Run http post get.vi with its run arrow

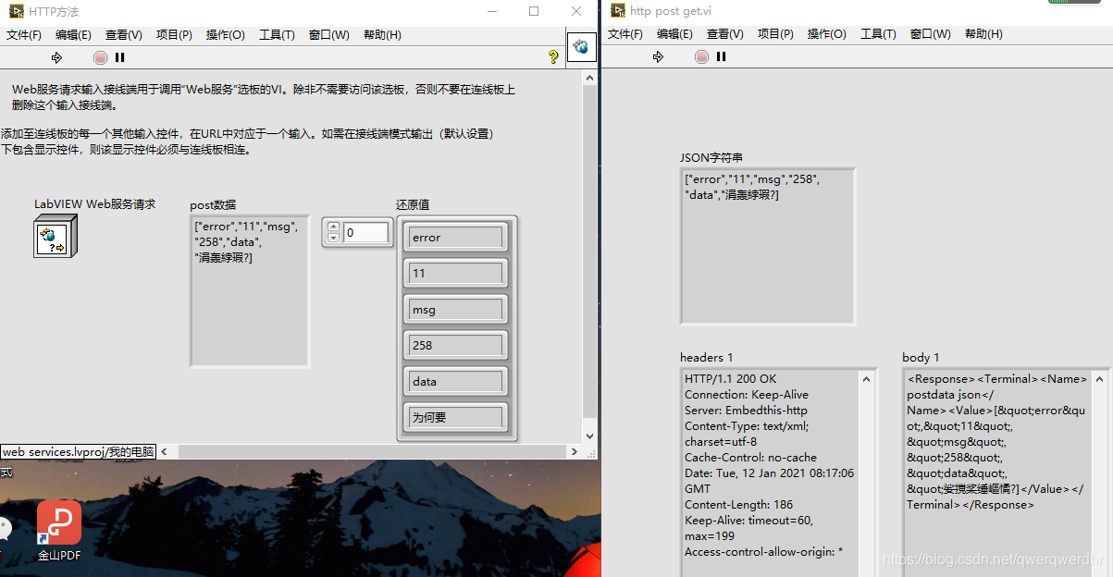pyautogui.click(x=658, y=56)
